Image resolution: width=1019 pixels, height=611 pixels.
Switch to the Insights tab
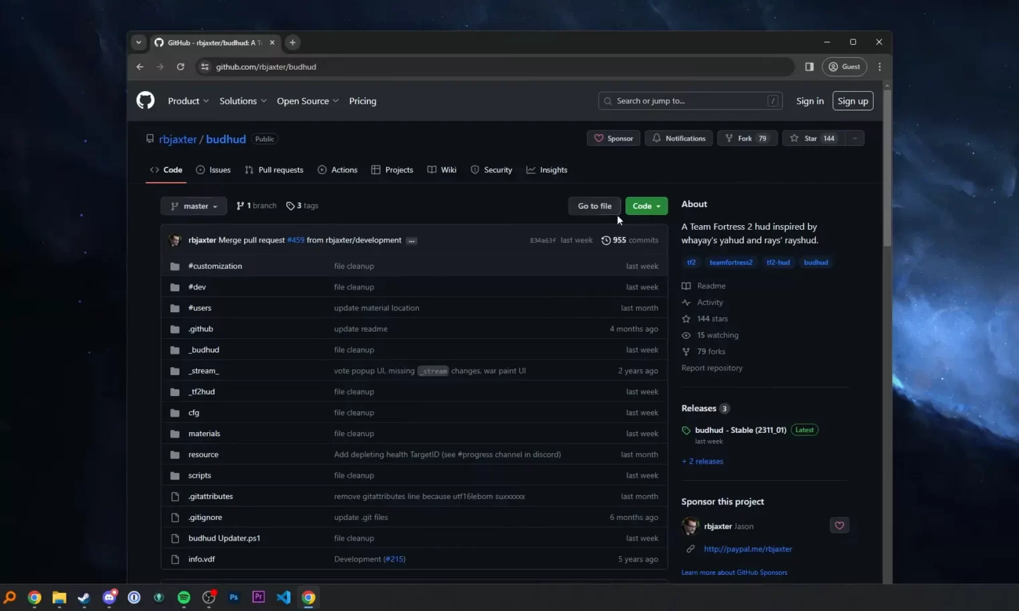pos(547,170)
